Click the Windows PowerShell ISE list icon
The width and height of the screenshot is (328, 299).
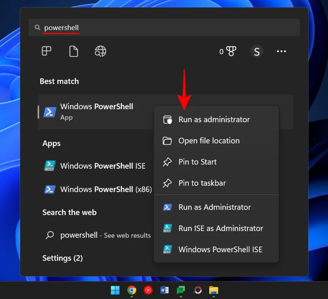pos(50,166)
